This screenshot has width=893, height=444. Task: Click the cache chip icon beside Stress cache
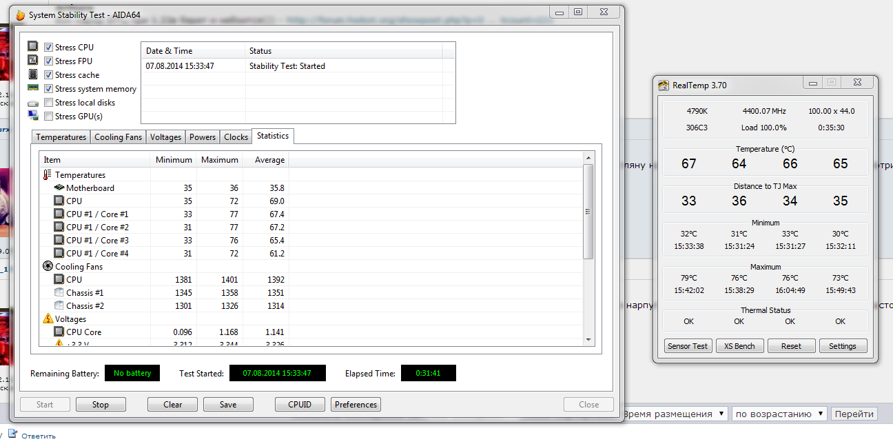click(33, 74)
